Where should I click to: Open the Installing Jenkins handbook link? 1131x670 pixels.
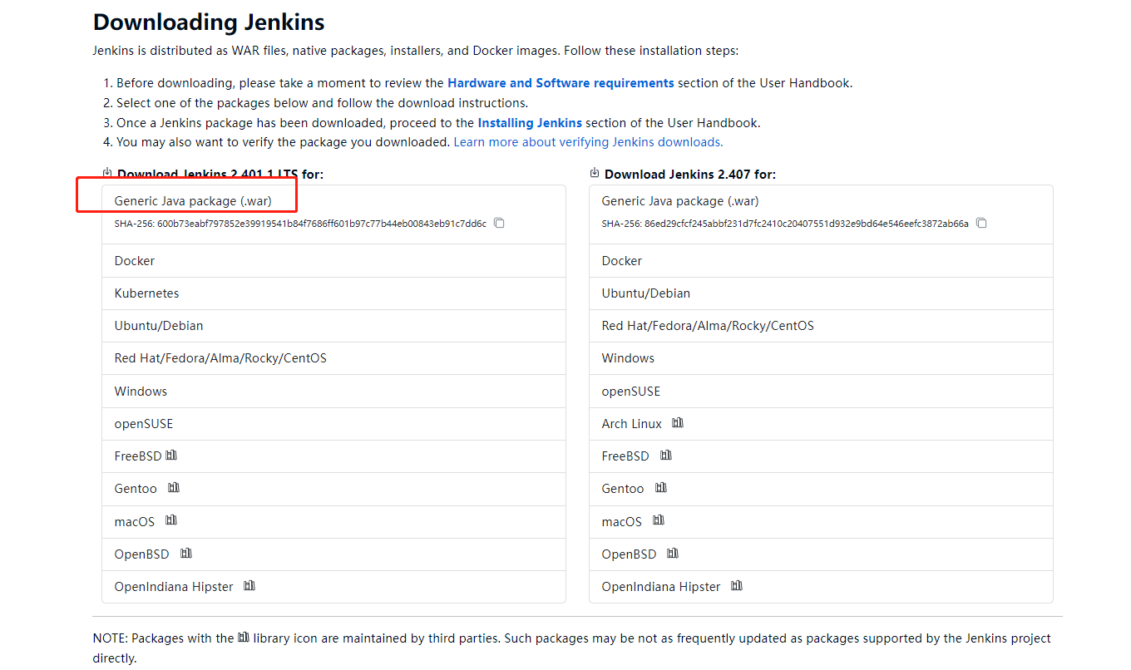click(530, 123)
